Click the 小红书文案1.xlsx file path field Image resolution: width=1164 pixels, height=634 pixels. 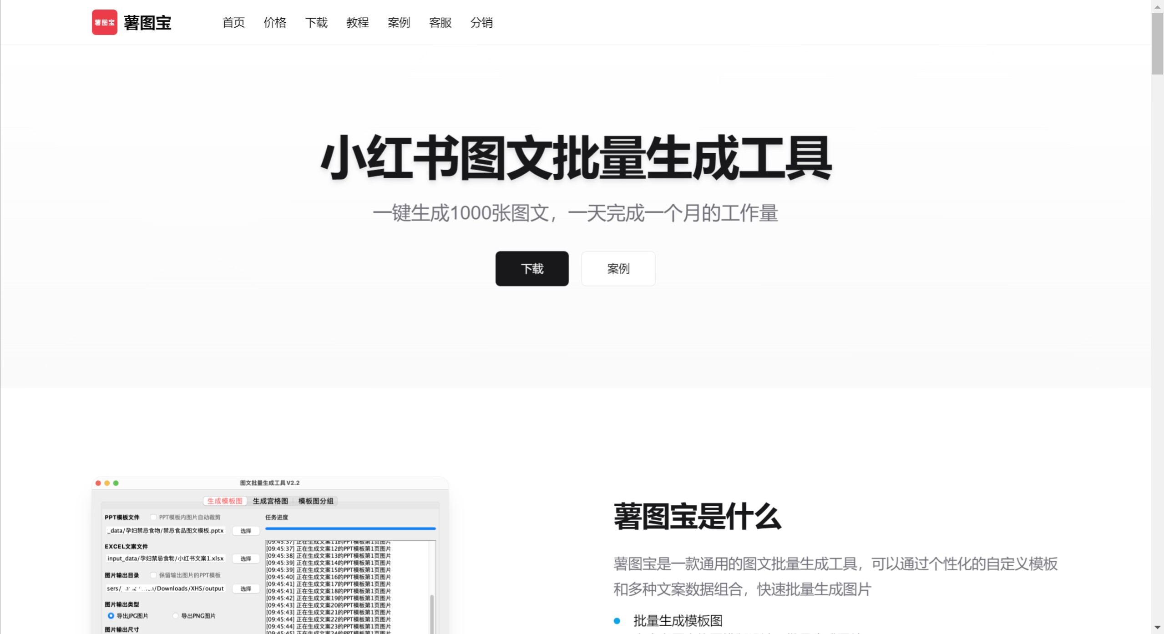click(x=165, y=558)
